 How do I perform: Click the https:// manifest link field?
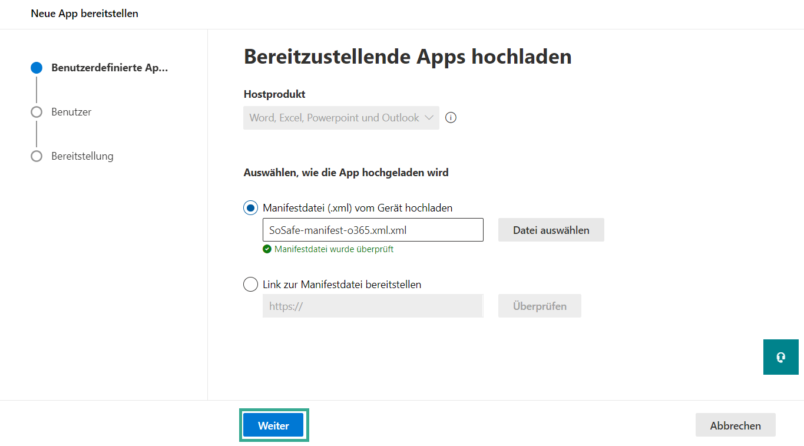[372, 306]
